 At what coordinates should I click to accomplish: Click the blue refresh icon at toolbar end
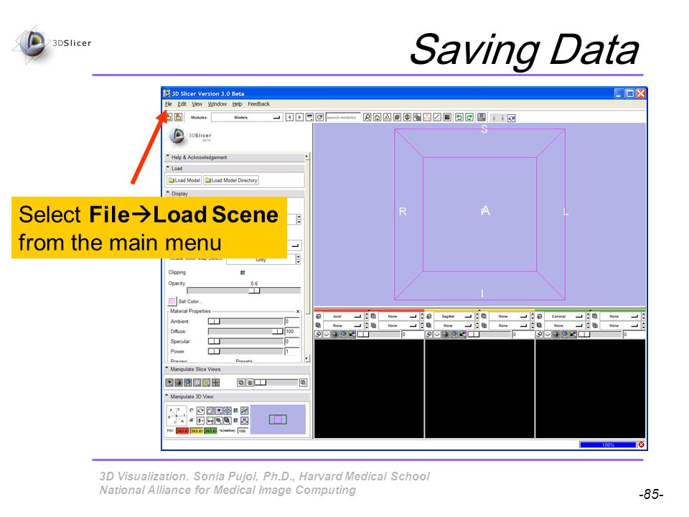click(512, 118)
